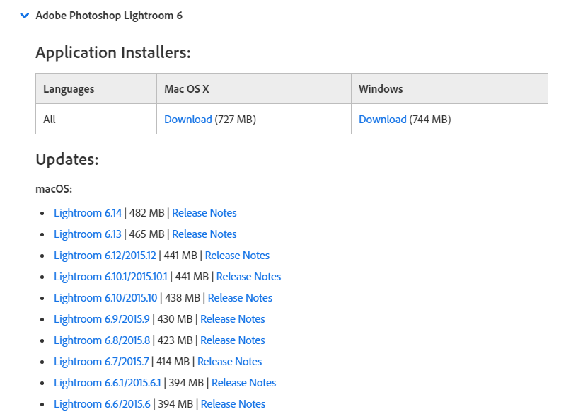Open Release Notes for Lightroom 6.12/2015.12
Image resolution: width=566 pixels, height=419 pixels.
coord(237,256)
